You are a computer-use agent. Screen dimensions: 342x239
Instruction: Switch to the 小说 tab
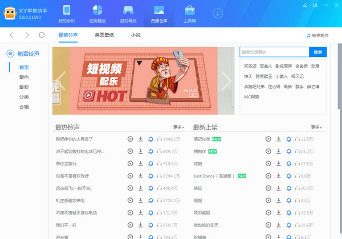click(x=136, y=35)
